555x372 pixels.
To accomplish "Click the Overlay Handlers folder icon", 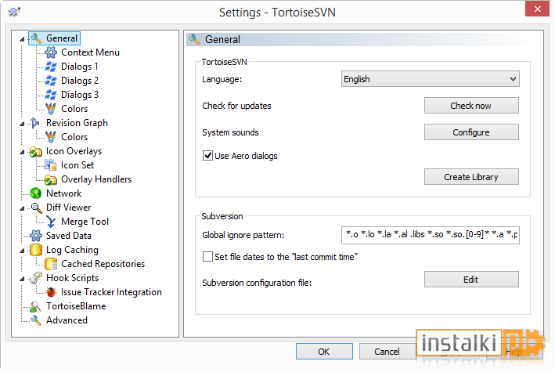I will tap(51, 179).
